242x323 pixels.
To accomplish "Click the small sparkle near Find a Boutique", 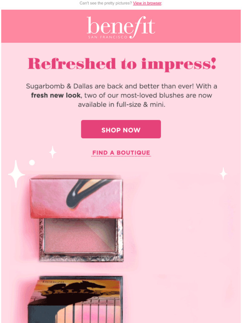I will [53, 152].
